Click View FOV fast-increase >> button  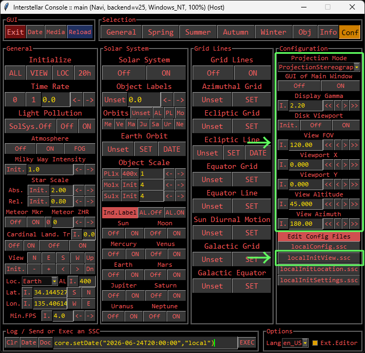pos(354,145)
